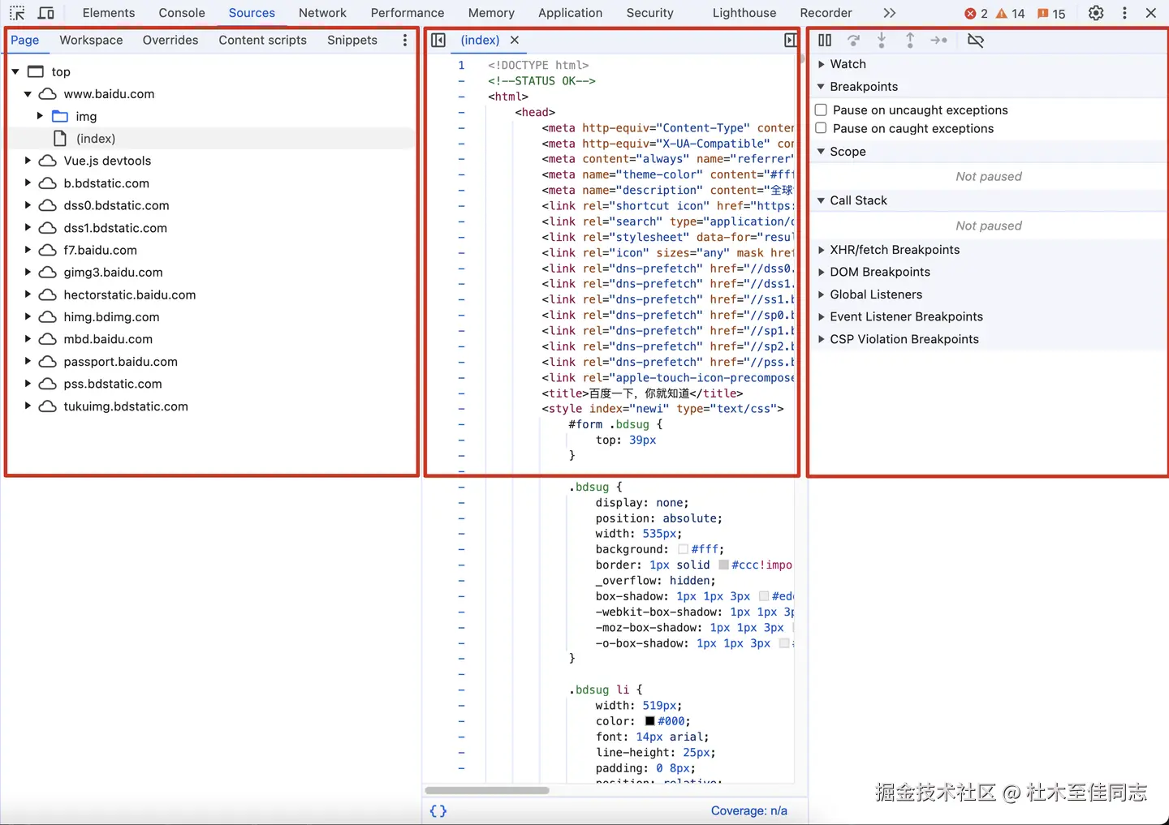Expand Global Listeners section
The width and height of the screenshot is (1169, 825).
click(x=821, y=294)
